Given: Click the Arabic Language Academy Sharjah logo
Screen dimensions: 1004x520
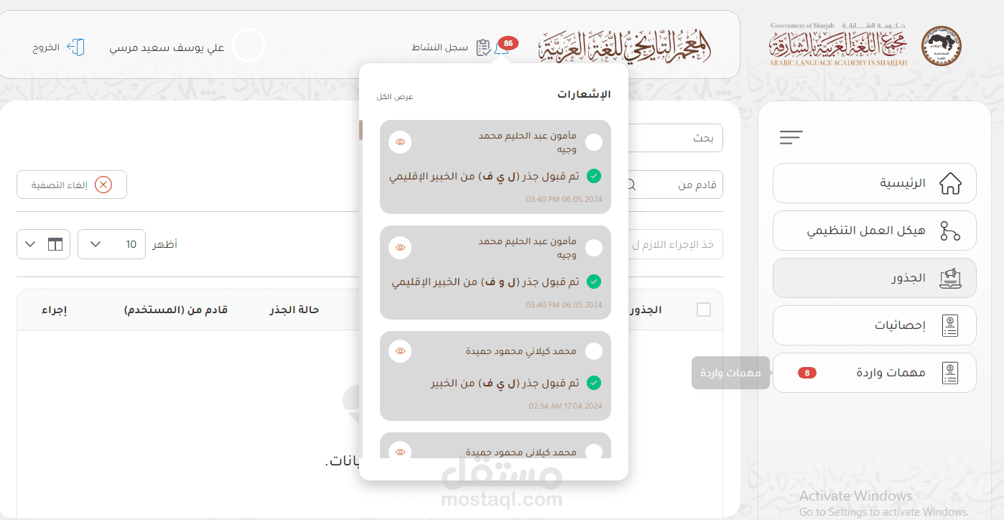Looking at the screenshot, I should coord(837,46).
